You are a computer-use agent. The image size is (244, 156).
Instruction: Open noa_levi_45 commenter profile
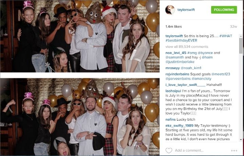[176, 53]
